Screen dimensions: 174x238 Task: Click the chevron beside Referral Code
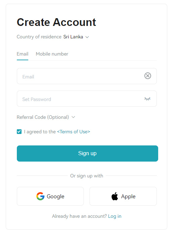pos(73,117)
